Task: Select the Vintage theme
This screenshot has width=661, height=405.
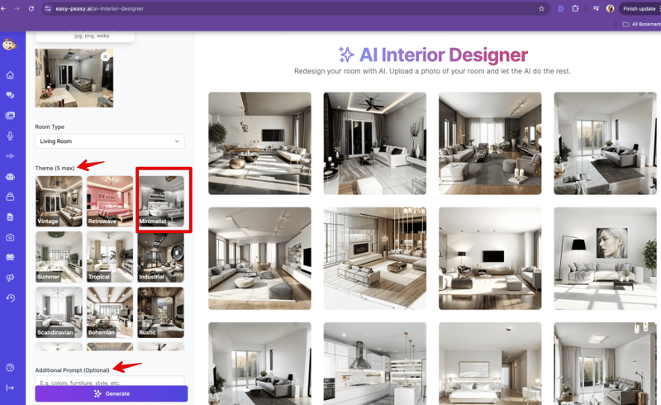Action: [59, 201]
